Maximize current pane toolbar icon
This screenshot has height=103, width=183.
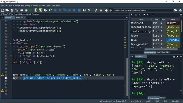click(84, 10)
